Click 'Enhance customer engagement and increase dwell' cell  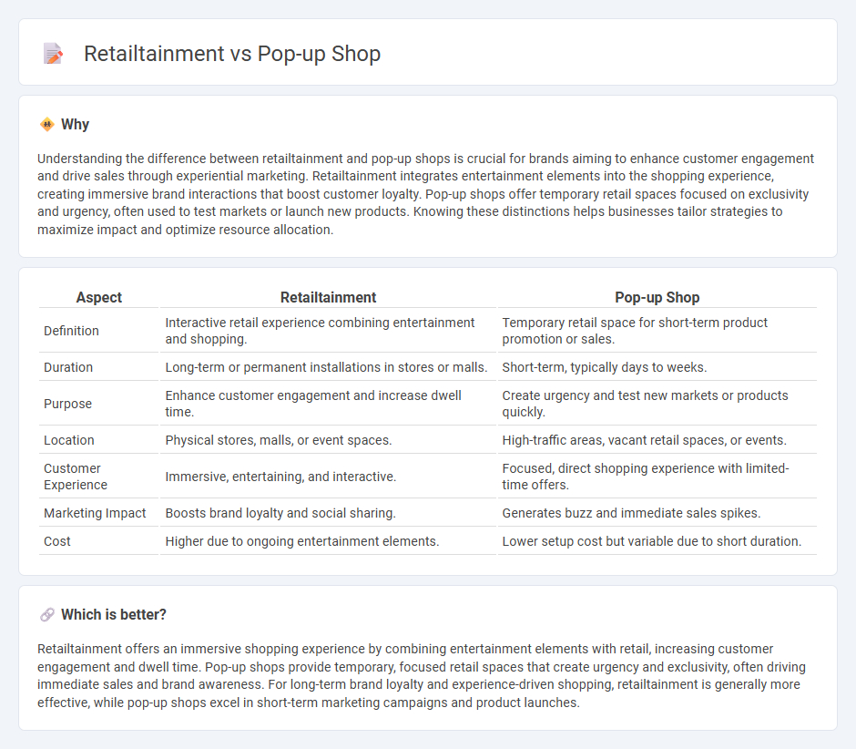[328, 404]
